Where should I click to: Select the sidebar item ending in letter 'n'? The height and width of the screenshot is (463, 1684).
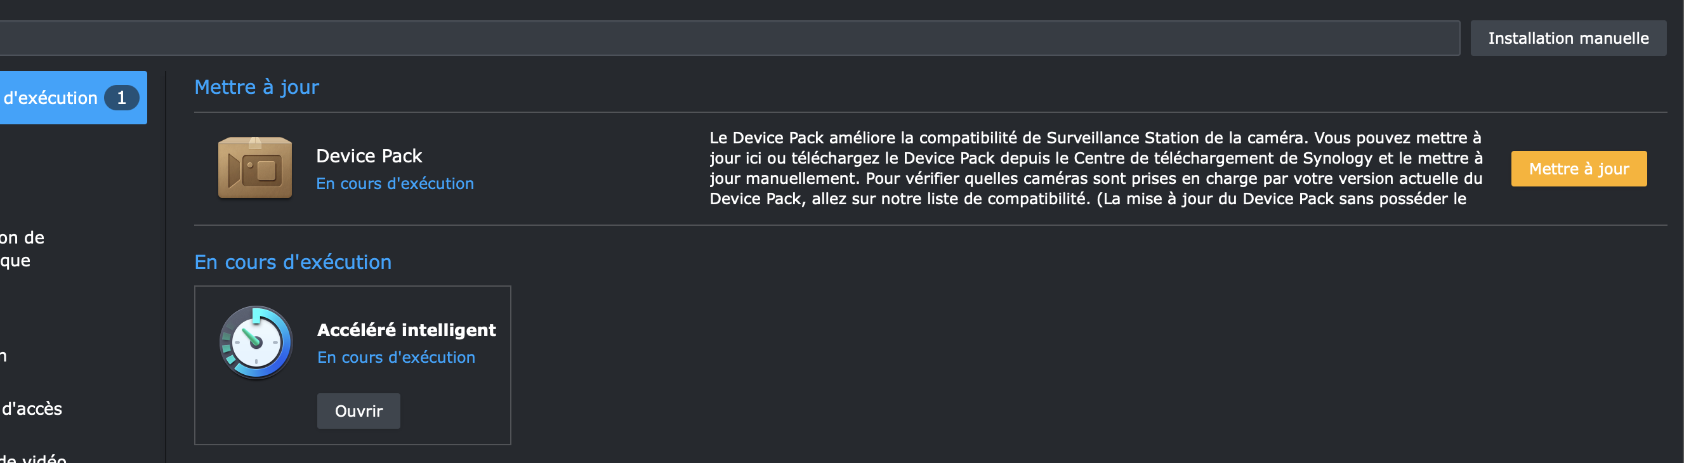[x=3, y=356]
